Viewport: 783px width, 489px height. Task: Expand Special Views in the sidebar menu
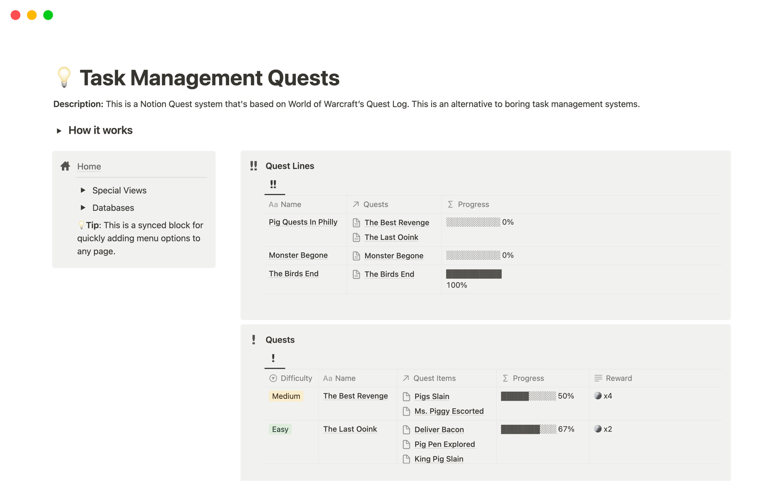pos(83,190)
